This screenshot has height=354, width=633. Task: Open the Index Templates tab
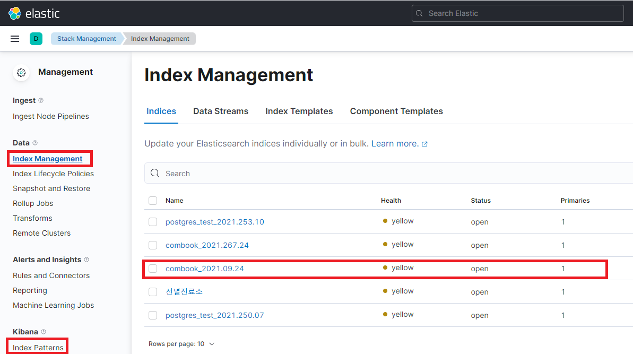tap(299, 111)
